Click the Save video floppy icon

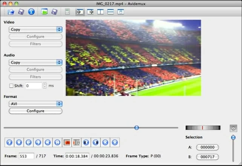21,12
